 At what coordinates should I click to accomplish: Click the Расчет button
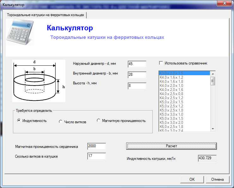[x=171, y=146]
